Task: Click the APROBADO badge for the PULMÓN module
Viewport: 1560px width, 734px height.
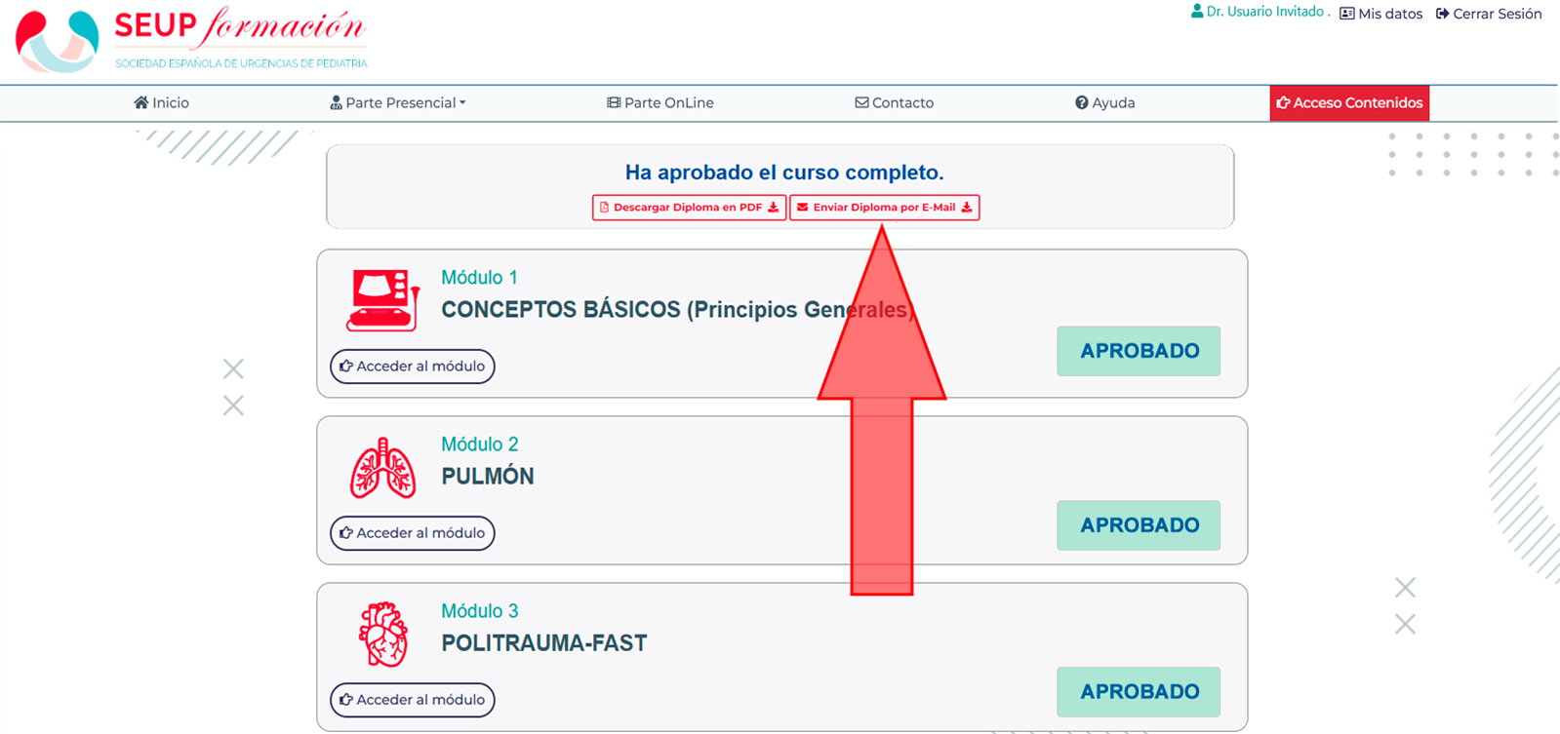Action: [1139, 525]
